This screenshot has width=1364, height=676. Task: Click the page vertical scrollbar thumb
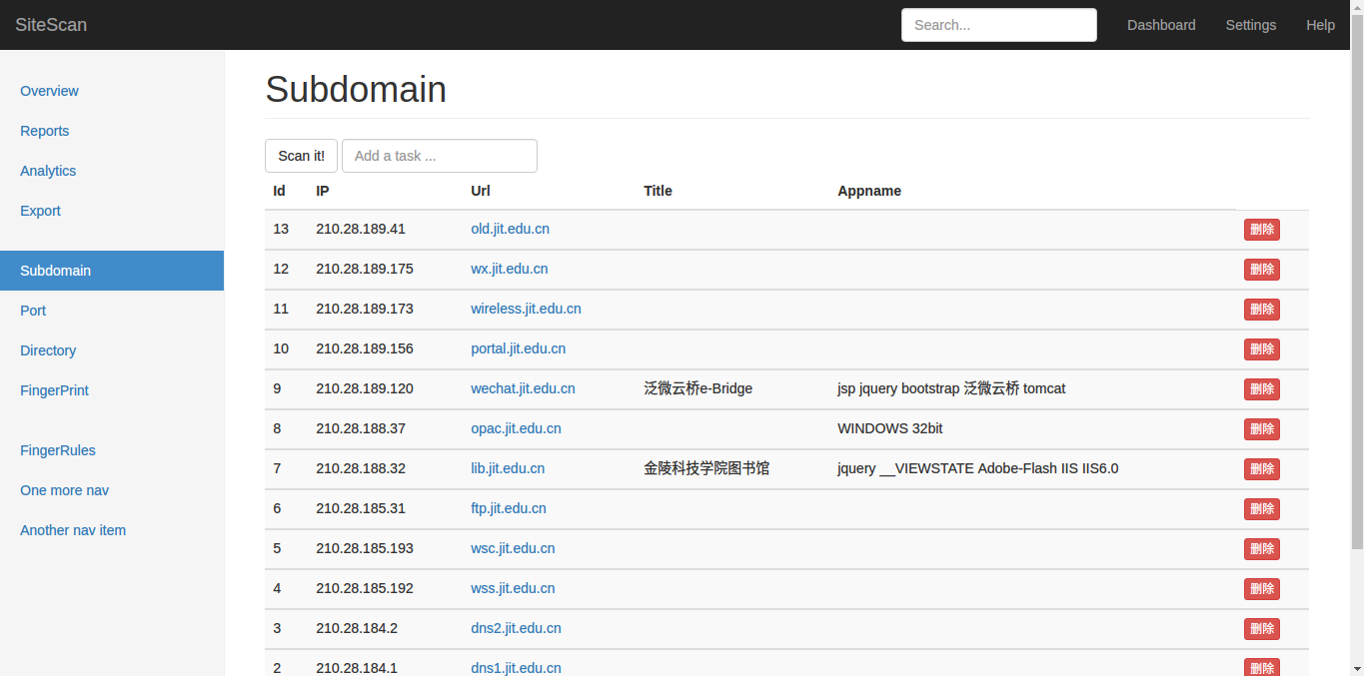click(x=1357, y=281)
